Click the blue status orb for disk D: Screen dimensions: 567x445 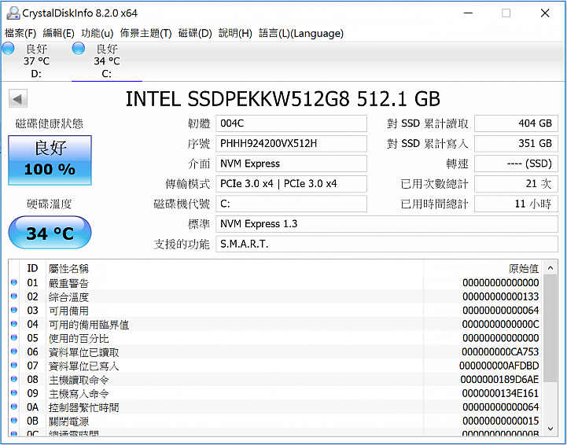click(8, 49)
